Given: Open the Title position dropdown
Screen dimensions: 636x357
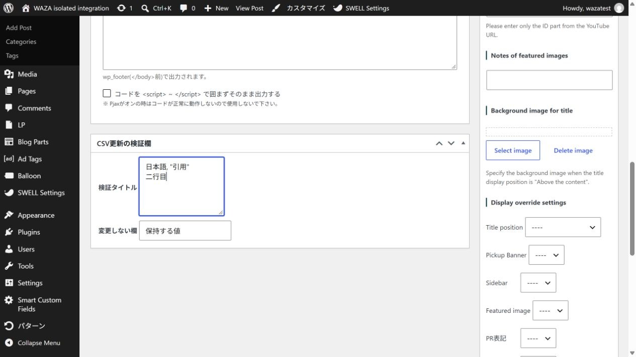Looking at the screenshot, I should tap(563, 227).
